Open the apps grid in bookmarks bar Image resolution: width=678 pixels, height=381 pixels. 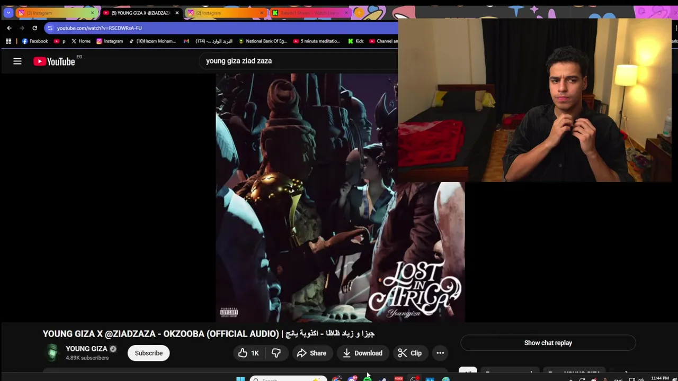click(8, 41)
